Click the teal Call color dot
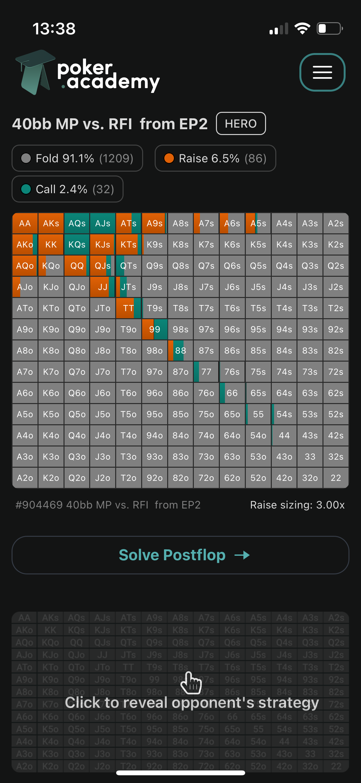Screen dimensions: 361x783 pos(26,189)
